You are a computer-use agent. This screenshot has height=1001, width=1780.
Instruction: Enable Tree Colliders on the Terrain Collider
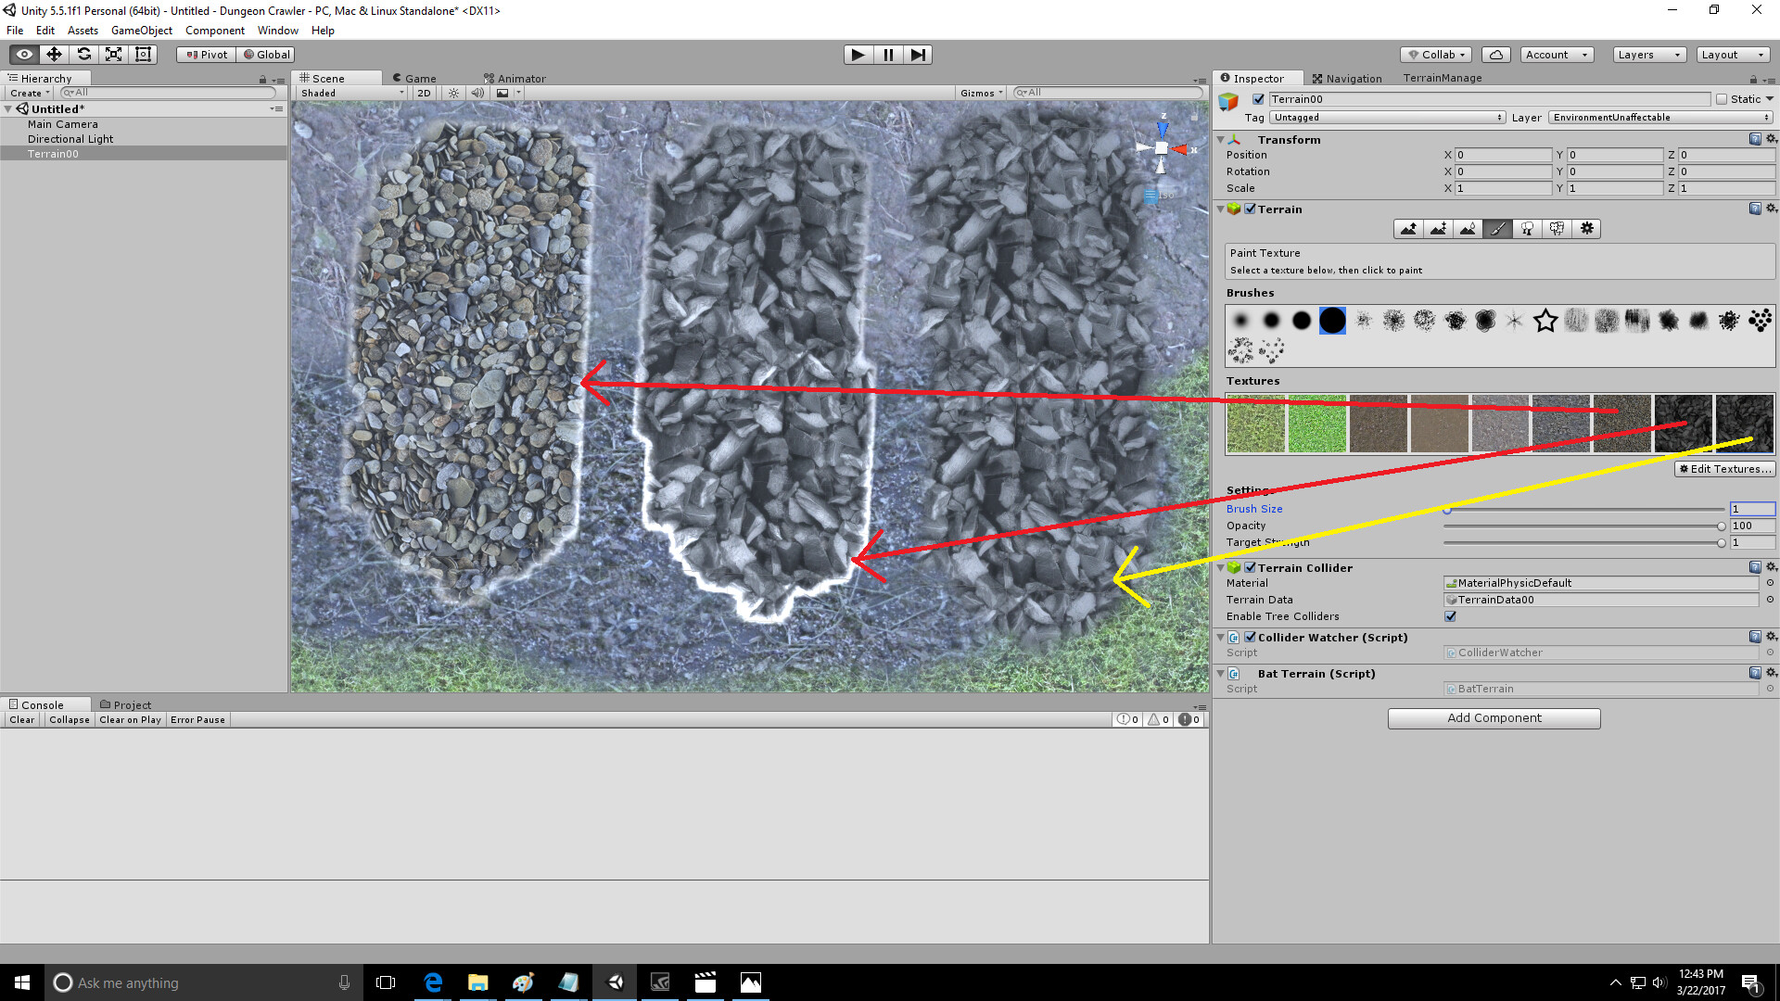[1451, 616]
